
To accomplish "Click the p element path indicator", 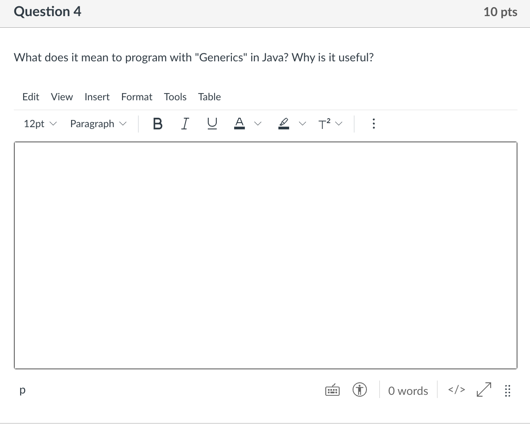I will coord(22,390).
